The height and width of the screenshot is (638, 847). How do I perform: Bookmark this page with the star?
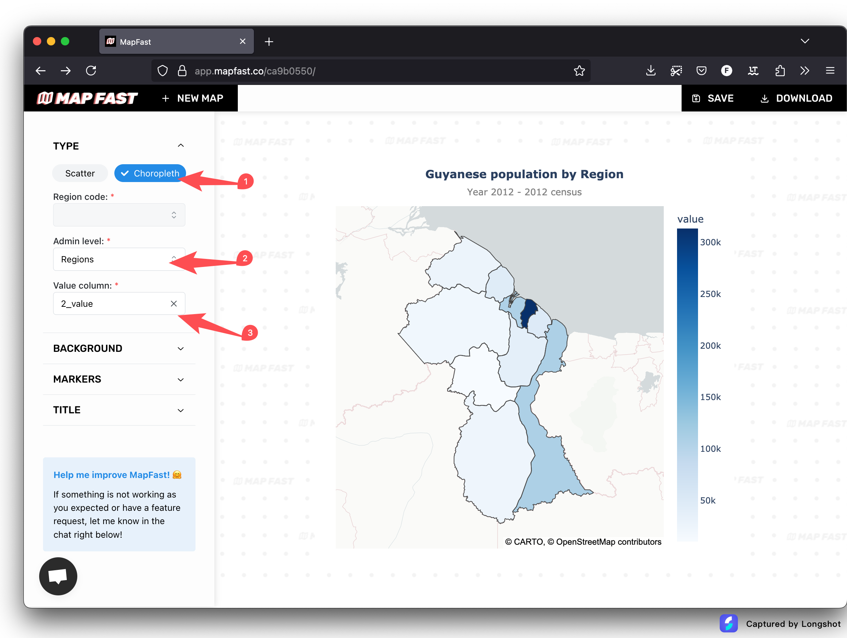tap(579, 71)
